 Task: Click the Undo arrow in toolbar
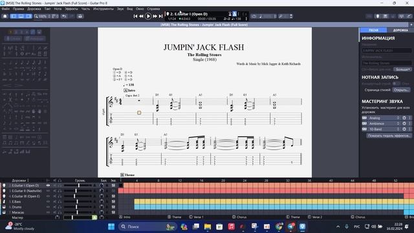tap(64, 16)
